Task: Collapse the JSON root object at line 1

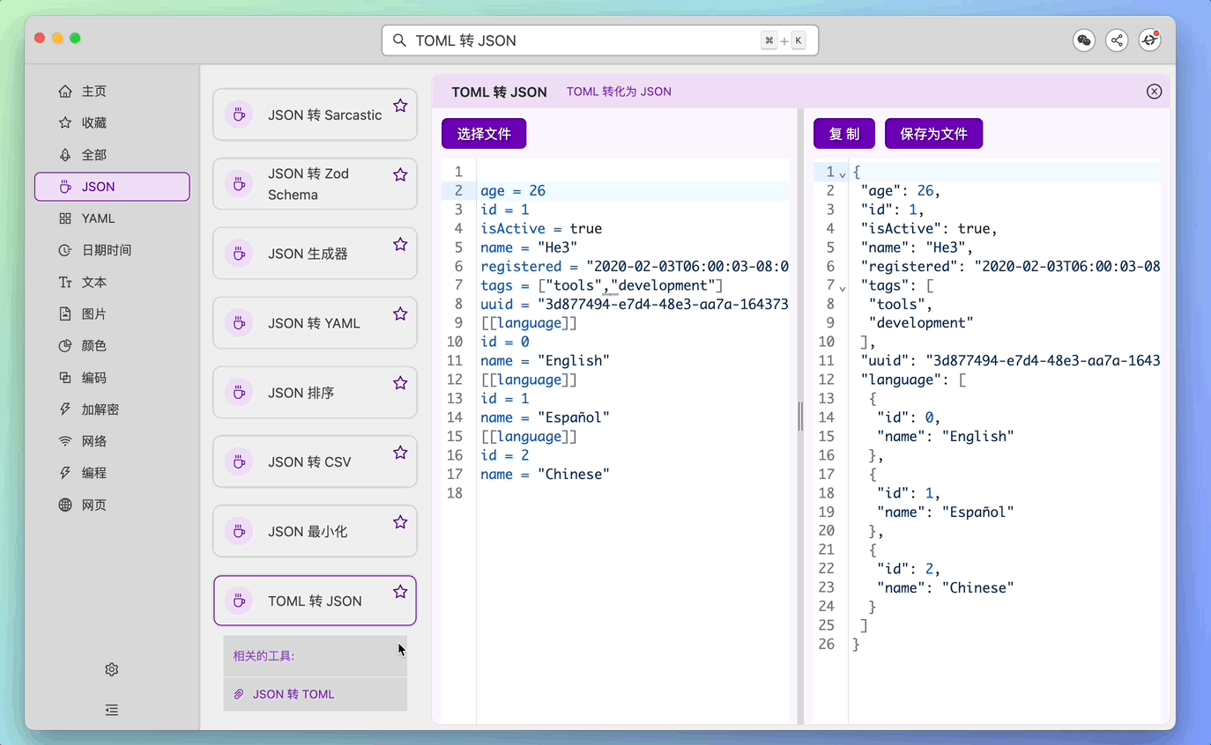Action: 843,173
